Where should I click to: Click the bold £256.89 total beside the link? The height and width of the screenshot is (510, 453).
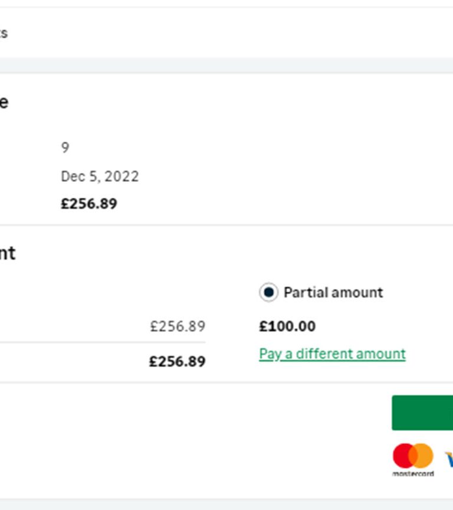pyautogui.click(x=177, y=361)
